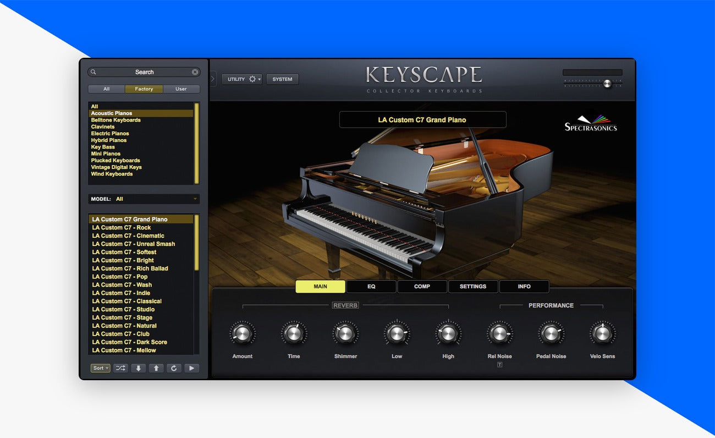The height and width of the screenshot is (438, 715).
Task: Switch to the INFO tab
Action: [x=524, y=287]
